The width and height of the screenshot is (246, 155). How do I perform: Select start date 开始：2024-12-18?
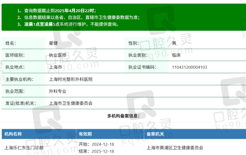[96, 144]
